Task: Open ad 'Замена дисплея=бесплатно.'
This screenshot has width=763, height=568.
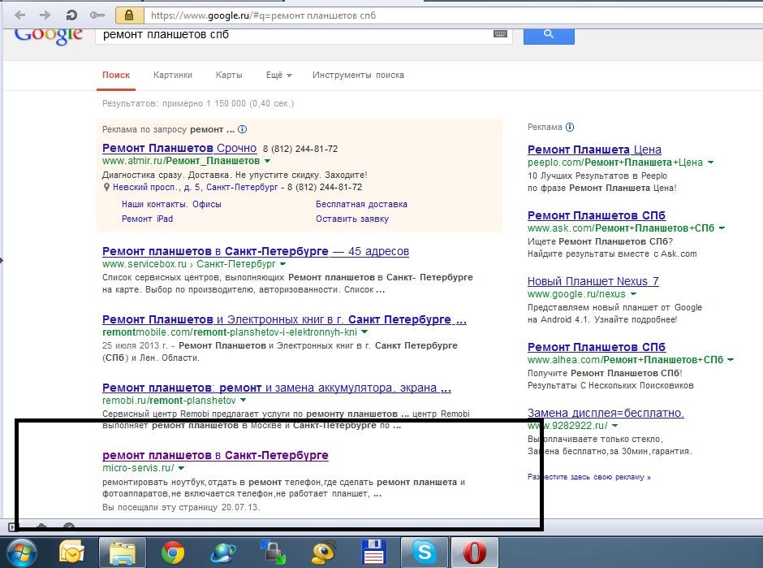Action: pos(606,413)
